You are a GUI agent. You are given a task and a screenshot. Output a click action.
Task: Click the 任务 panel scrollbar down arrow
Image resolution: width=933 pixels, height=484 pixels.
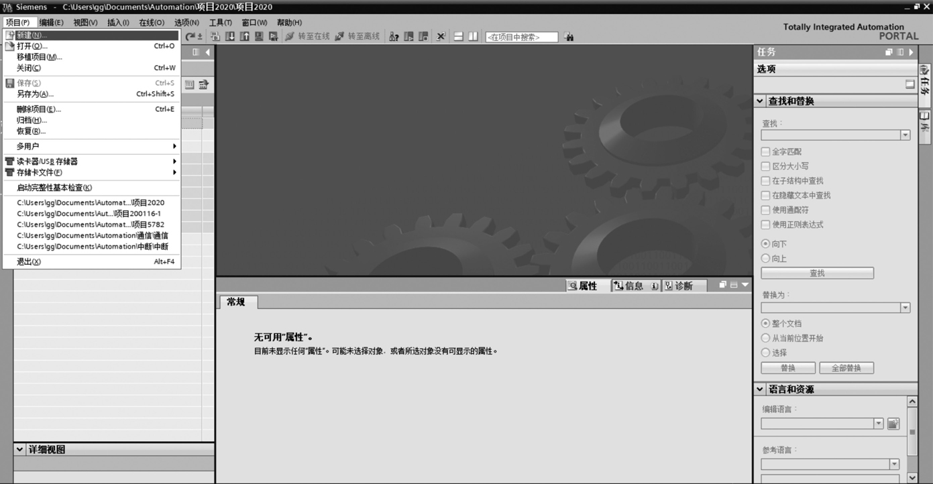coord(912,477)
